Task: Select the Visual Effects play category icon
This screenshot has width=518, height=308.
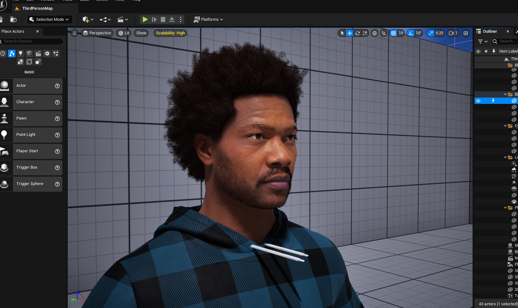Action: tap(47, 53)
